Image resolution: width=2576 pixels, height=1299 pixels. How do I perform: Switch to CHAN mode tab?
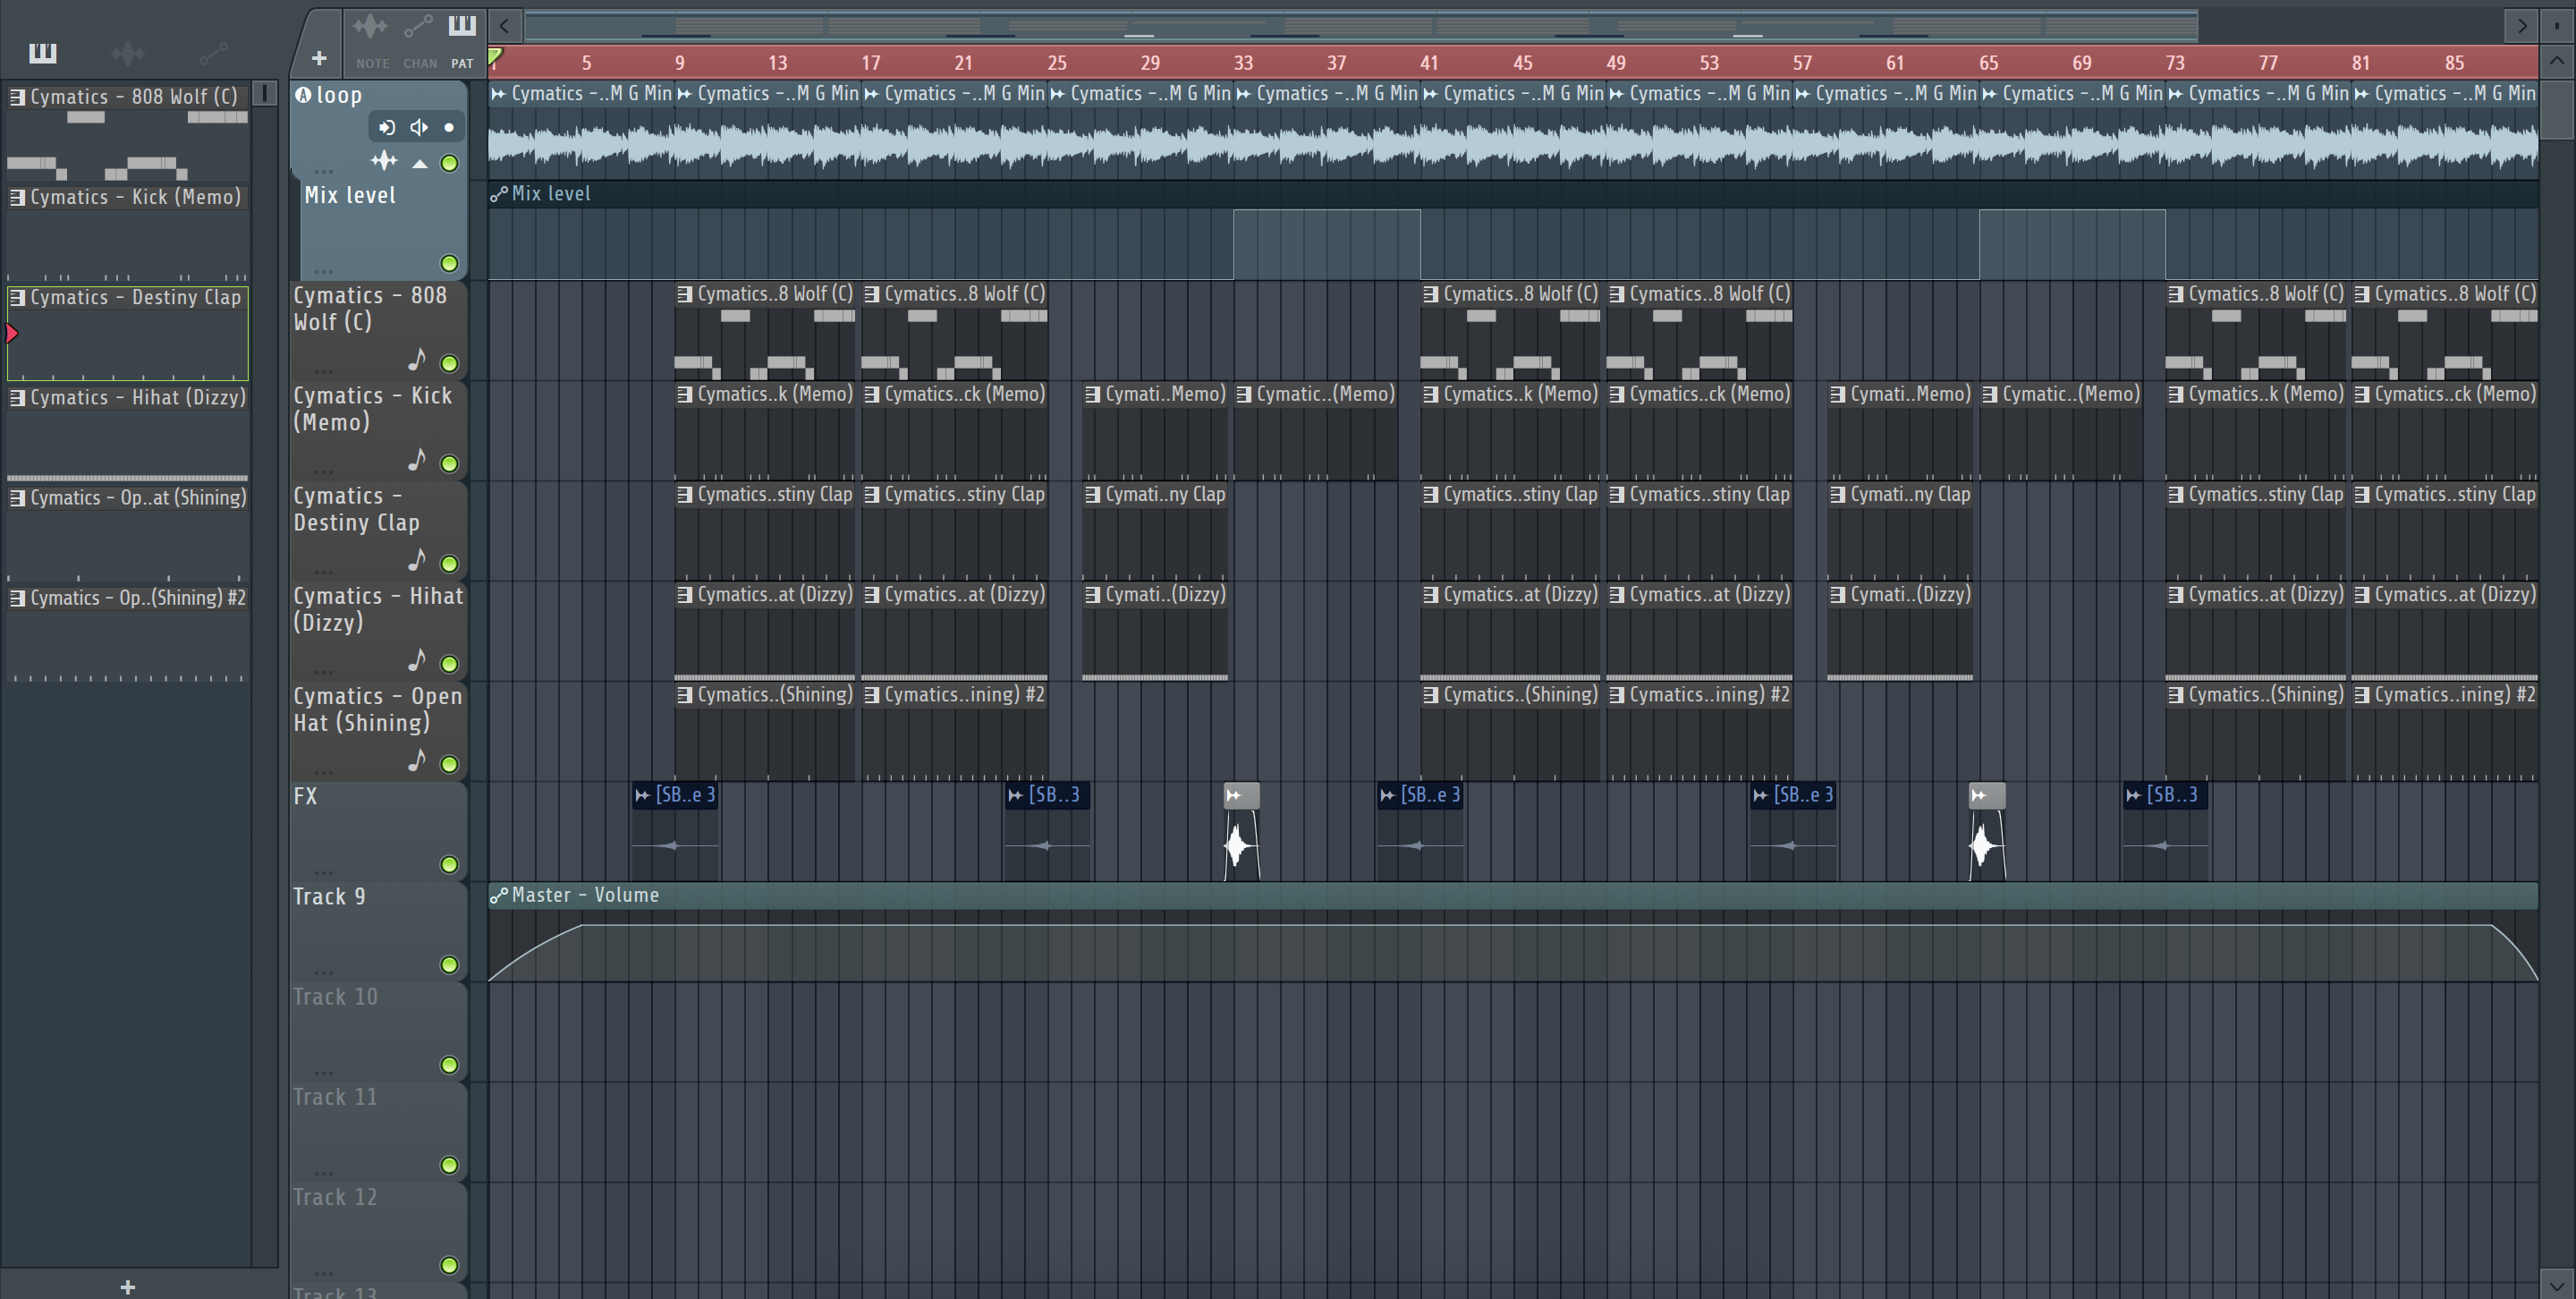tap(419, 41)
